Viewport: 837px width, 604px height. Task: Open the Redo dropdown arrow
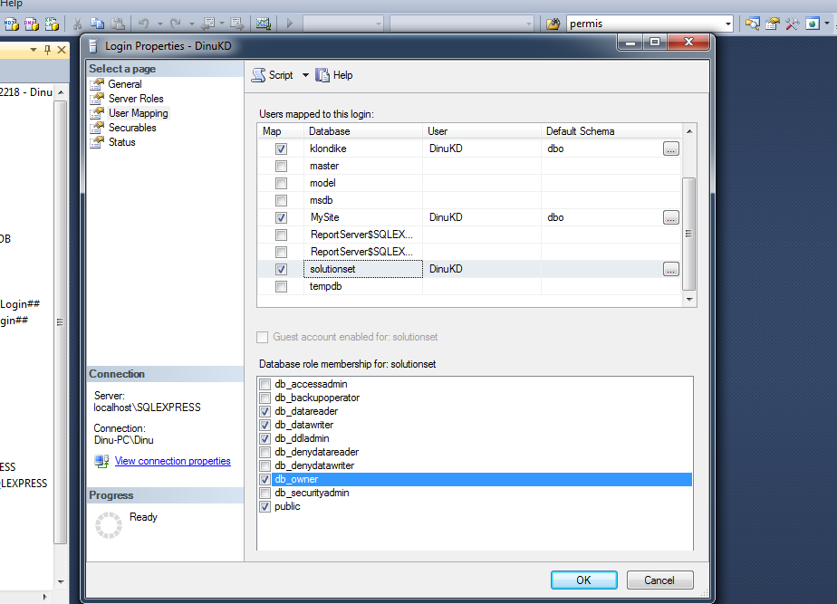point(191,23)
